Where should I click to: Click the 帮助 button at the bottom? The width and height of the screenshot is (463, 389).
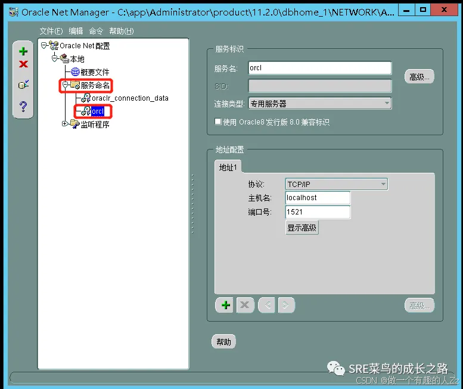tap(223, 342)
